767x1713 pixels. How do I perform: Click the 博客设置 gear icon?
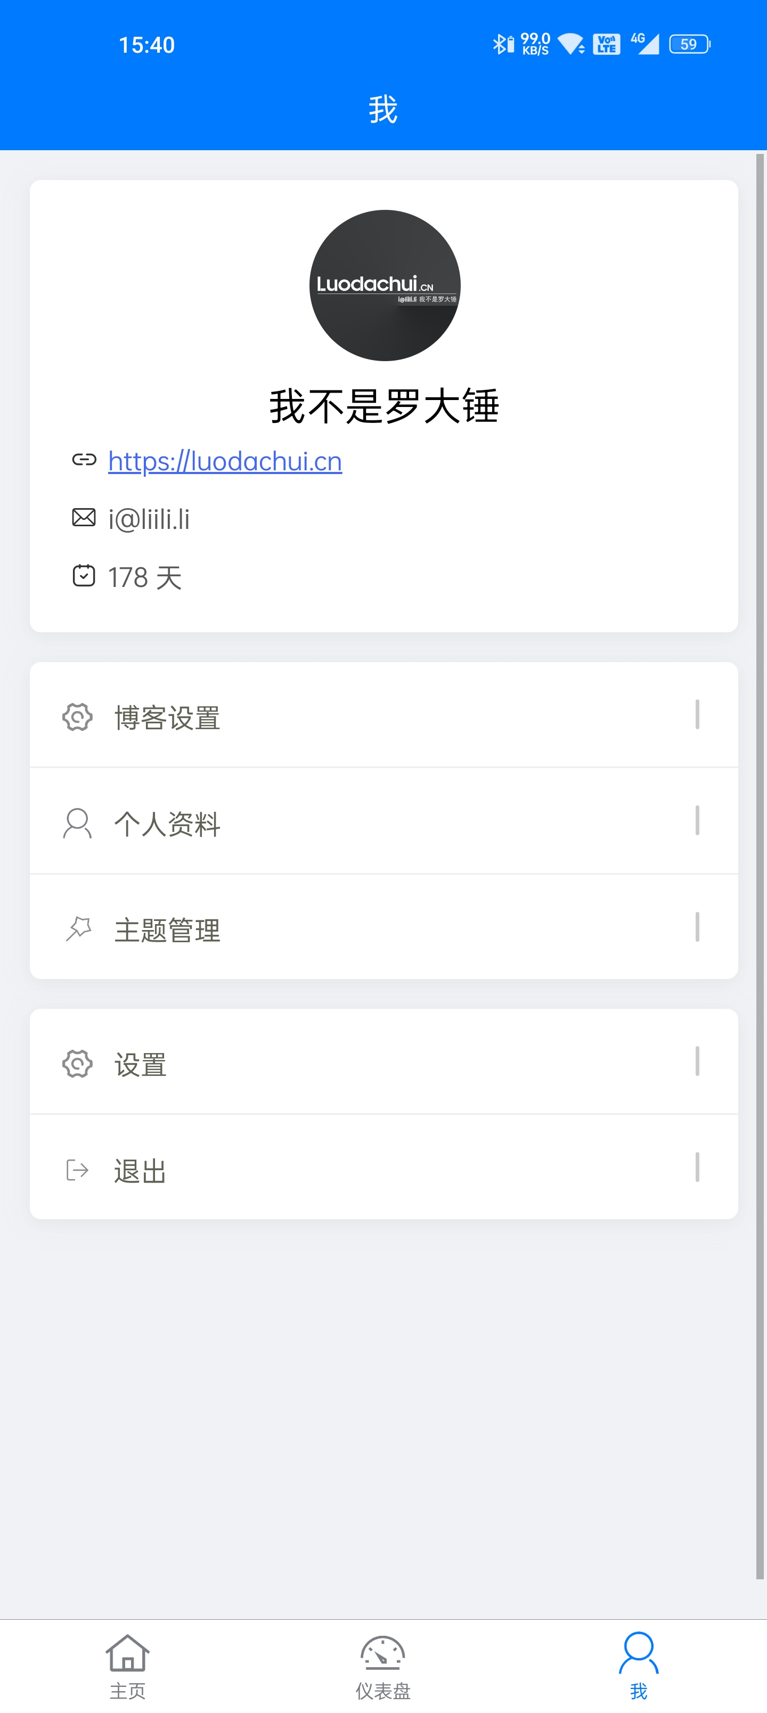(x=77, y=717)
